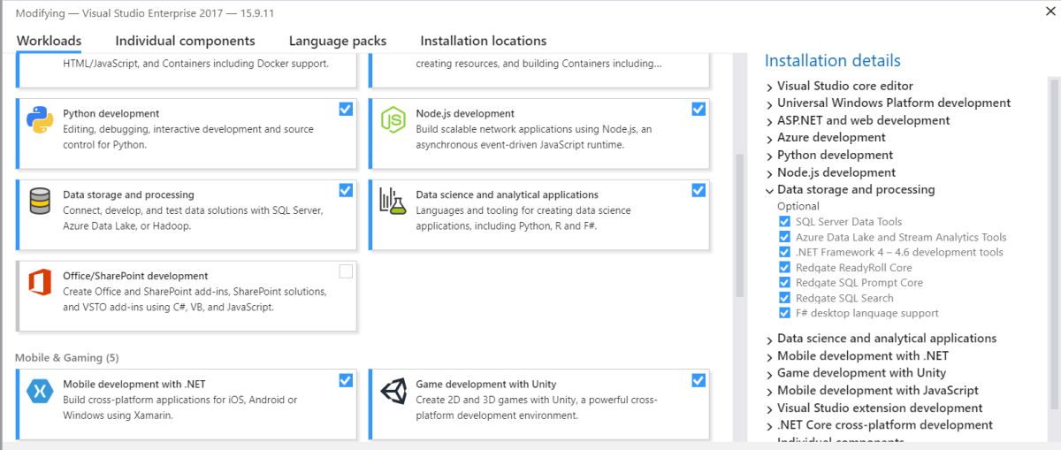This screenshot has height=450, width=1061.
Task: Expand Data science and analytical applications details
Action: [769, 339]
